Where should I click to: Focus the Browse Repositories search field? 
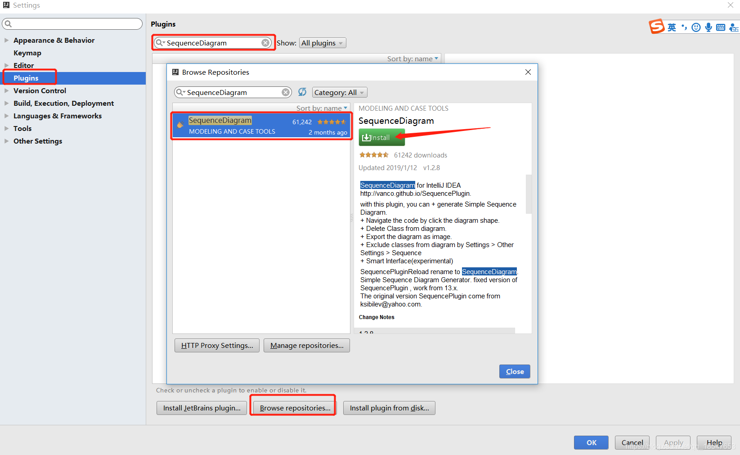233,92
